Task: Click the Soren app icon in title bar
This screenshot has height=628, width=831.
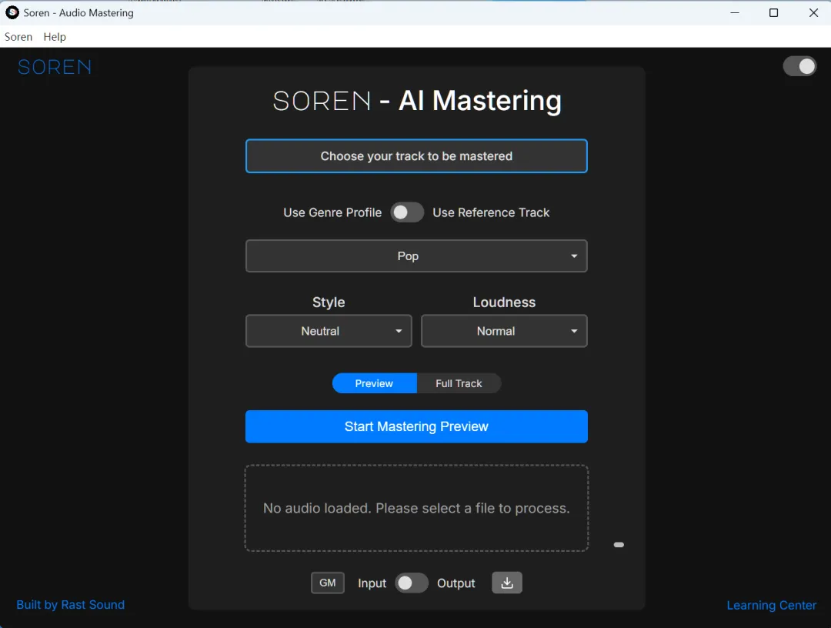Action: point(12,12)
